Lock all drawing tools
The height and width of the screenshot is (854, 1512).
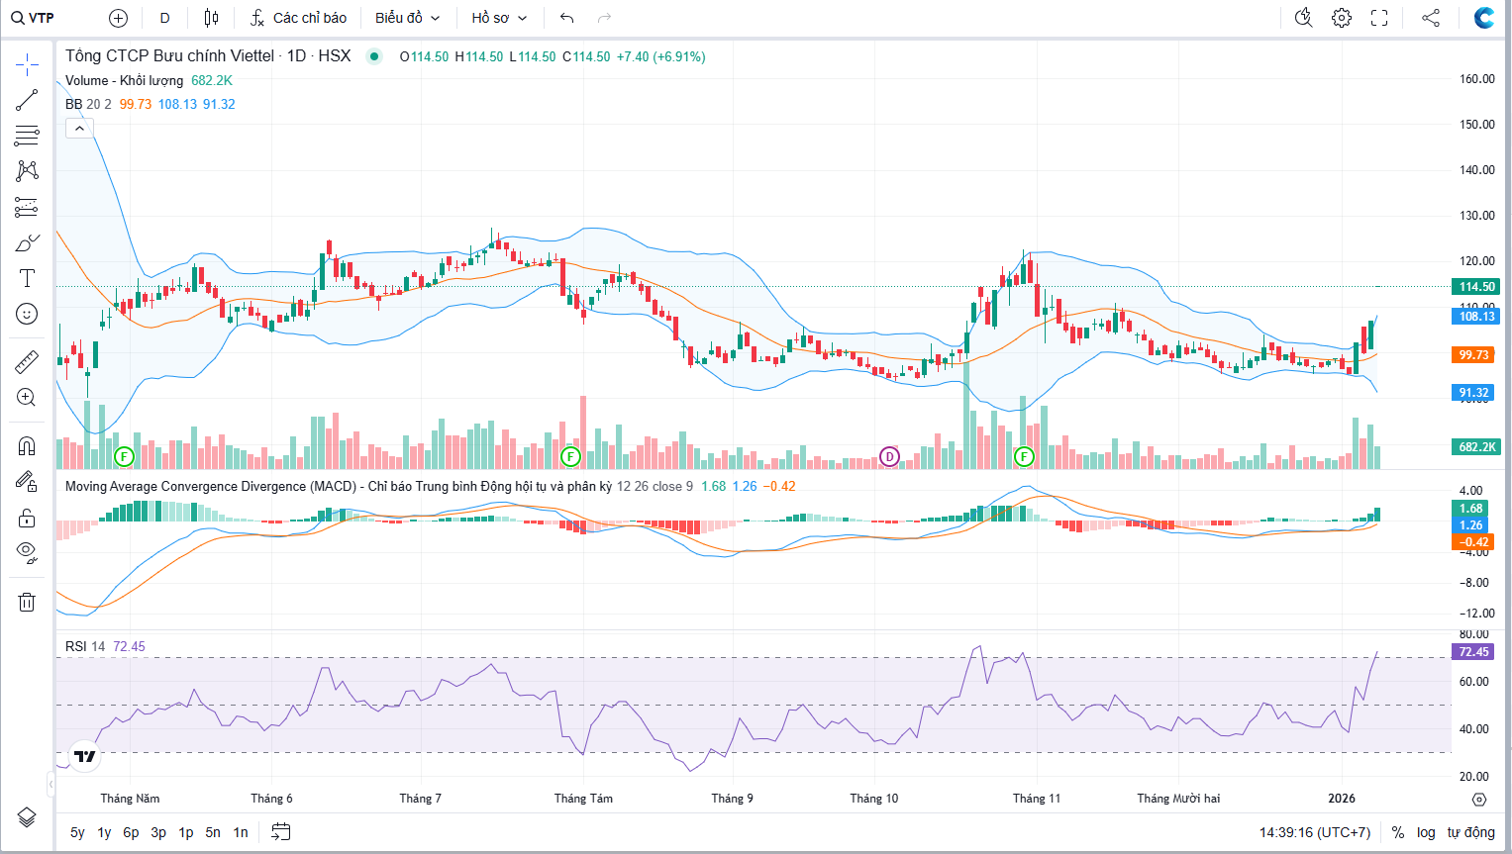[x=27, y=518]
